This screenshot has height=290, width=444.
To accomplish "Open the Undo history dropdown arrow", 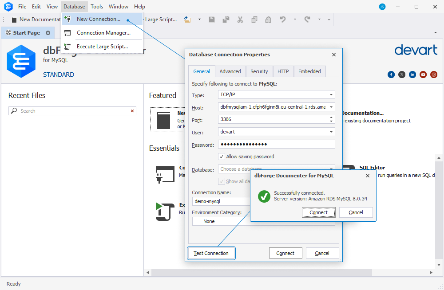I will [x=295, y=20].
